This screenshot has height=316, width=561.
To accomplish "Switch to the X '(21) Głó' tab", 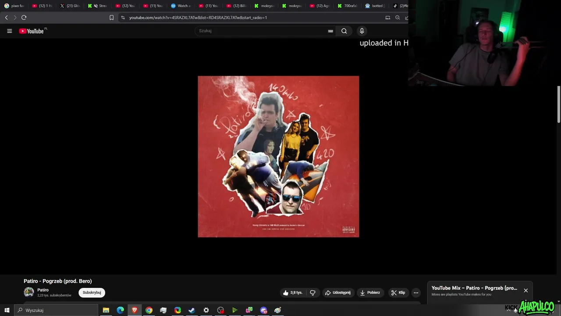I will pos(70,6).
